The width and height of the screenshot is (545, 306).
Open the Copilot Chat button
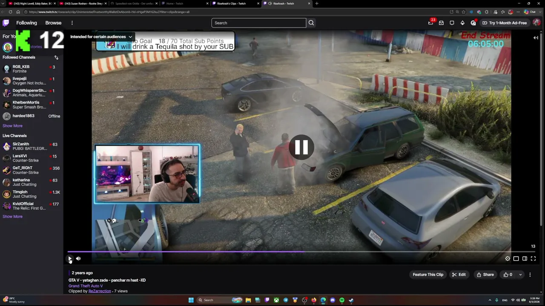[x=530, y=12]
